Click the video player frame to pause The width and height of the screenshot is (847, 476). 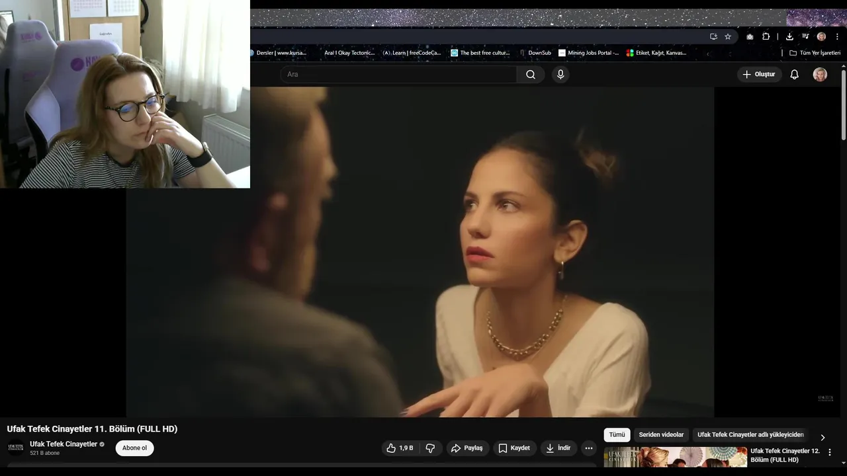420,252
